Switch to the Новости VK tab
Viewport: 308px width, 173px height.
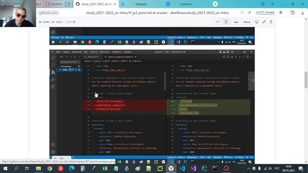pos(186,4)
